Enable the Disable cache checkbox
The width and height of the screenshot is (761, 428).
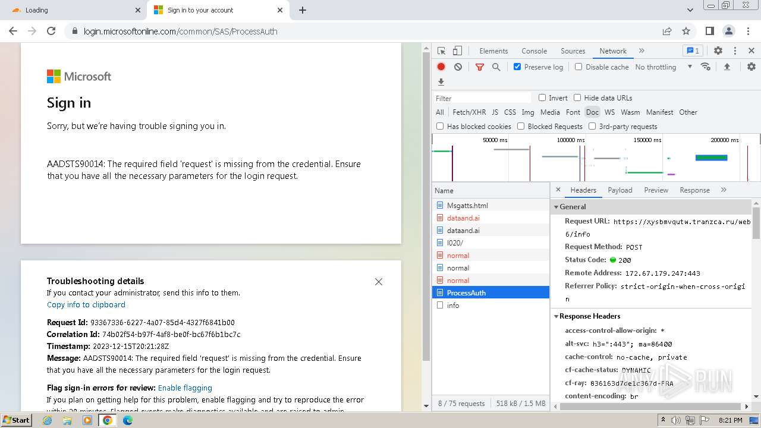pos(578,67)
